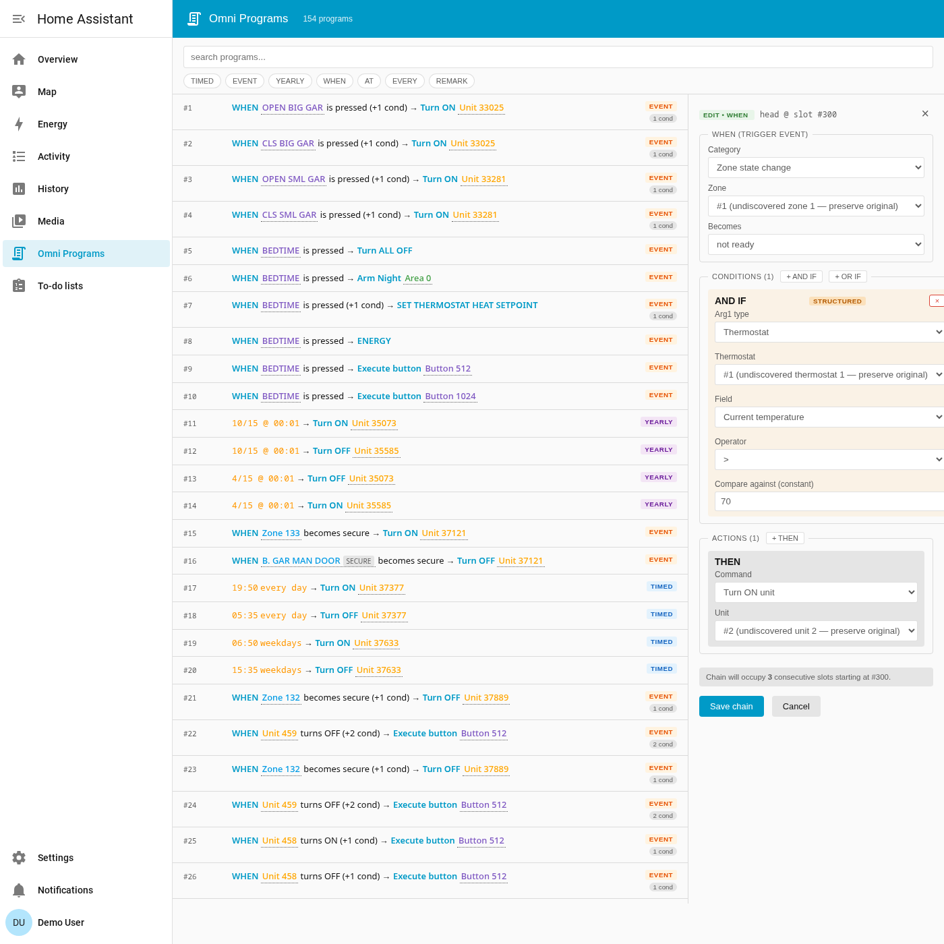The width and height of the screenshot is (944, 944).
Task: Open the History chart icon
Action: coord(19,189)
